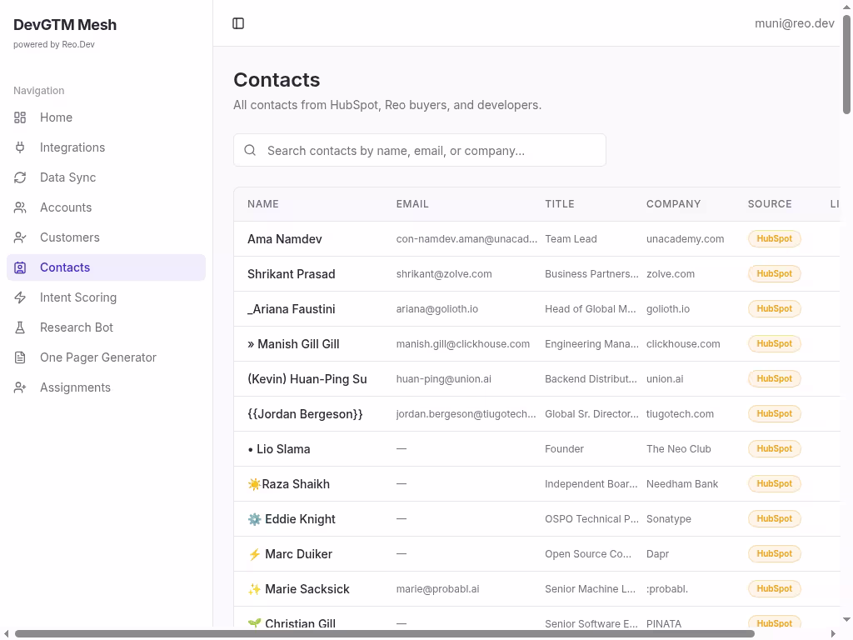The height and width of the screenshot is (640, 853).
Task: Click the One Pager Generator document icon
Action: (20, 357)
